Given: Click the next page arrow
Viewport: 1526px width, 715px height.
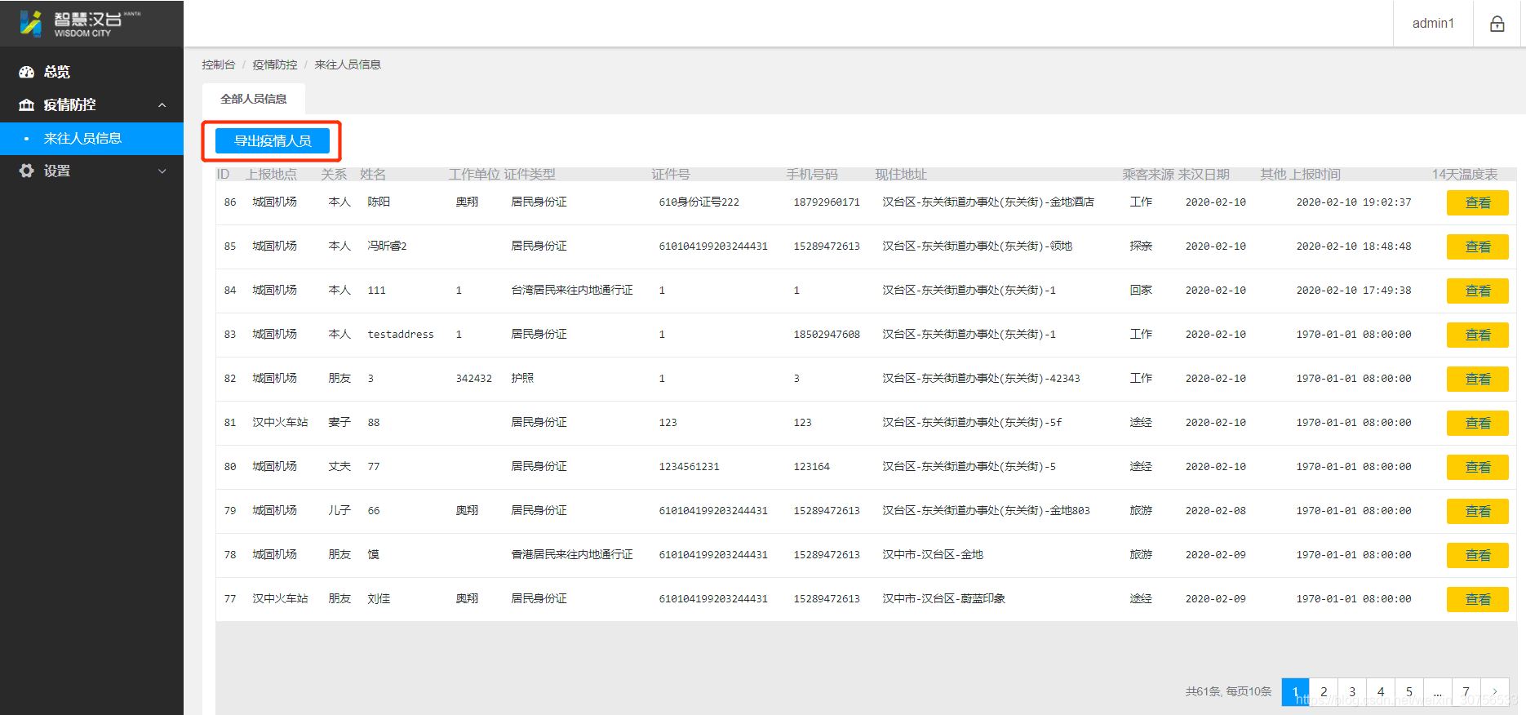Looking at the screenshot, I should 1495,691.
